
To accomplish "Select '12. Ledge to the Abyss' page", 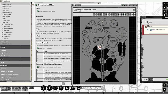I will 7,28.
